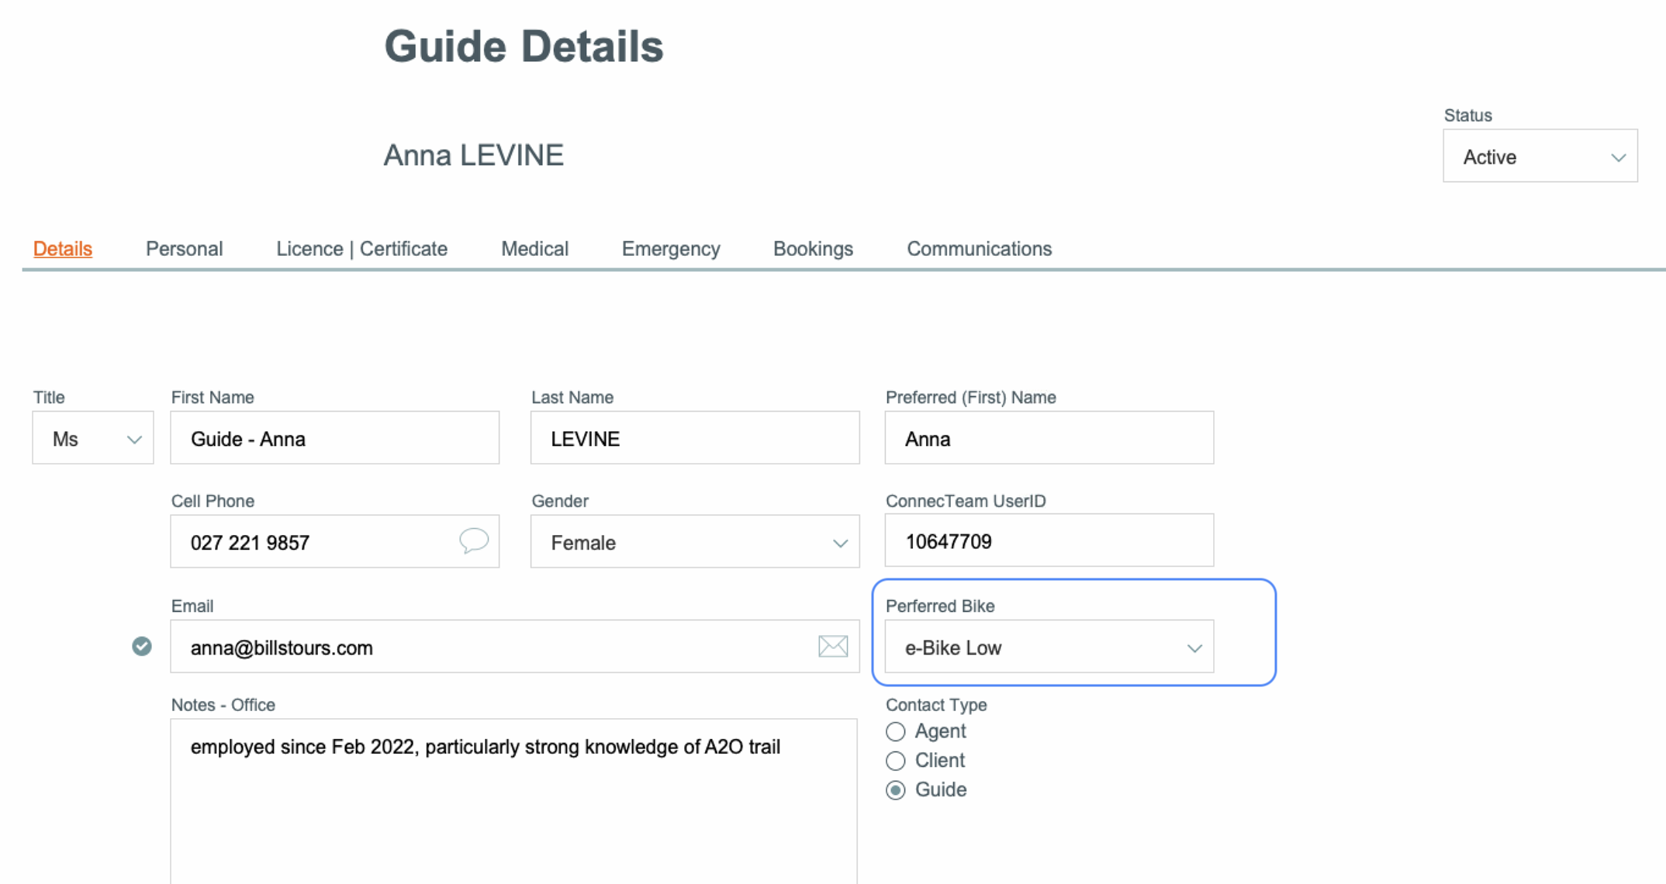
Task: Select the Guide contact type radio button
Action: pyautogui.click(x=896, y=790)
